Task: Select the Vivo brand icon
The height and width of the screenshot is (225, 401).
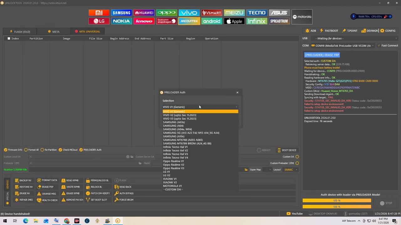Action: 189,13
